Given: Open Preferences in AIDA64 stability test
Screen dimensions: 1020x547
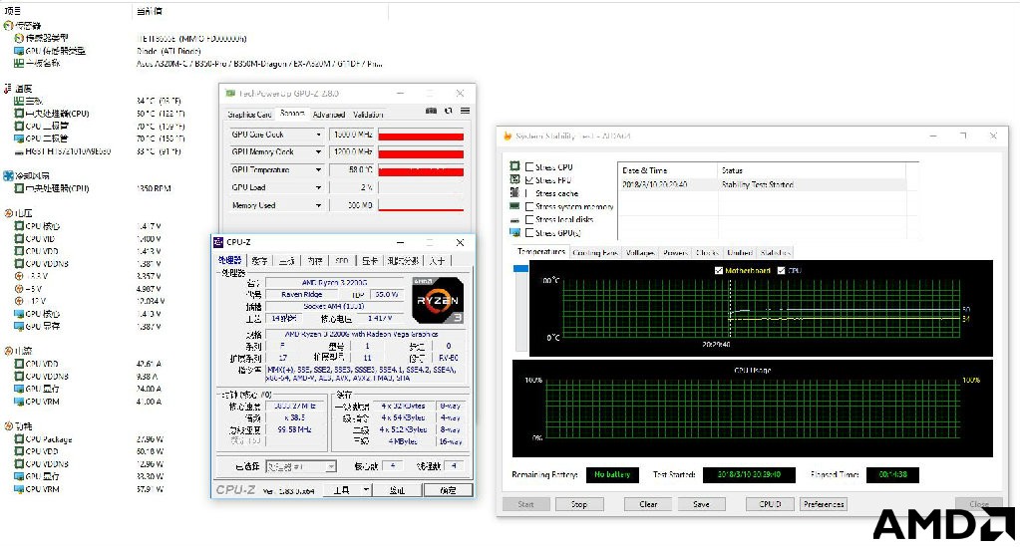Looking at the screenshot, I should (x=824, y=504).
